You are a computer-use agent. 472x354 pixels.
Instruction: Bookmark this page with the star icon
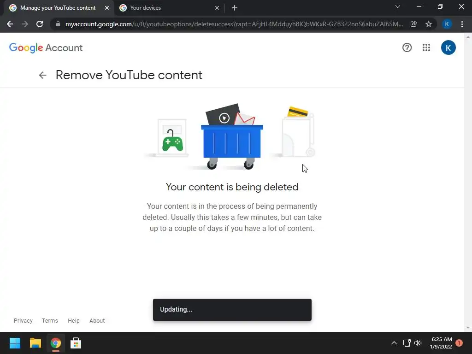(x=428, y=24)
